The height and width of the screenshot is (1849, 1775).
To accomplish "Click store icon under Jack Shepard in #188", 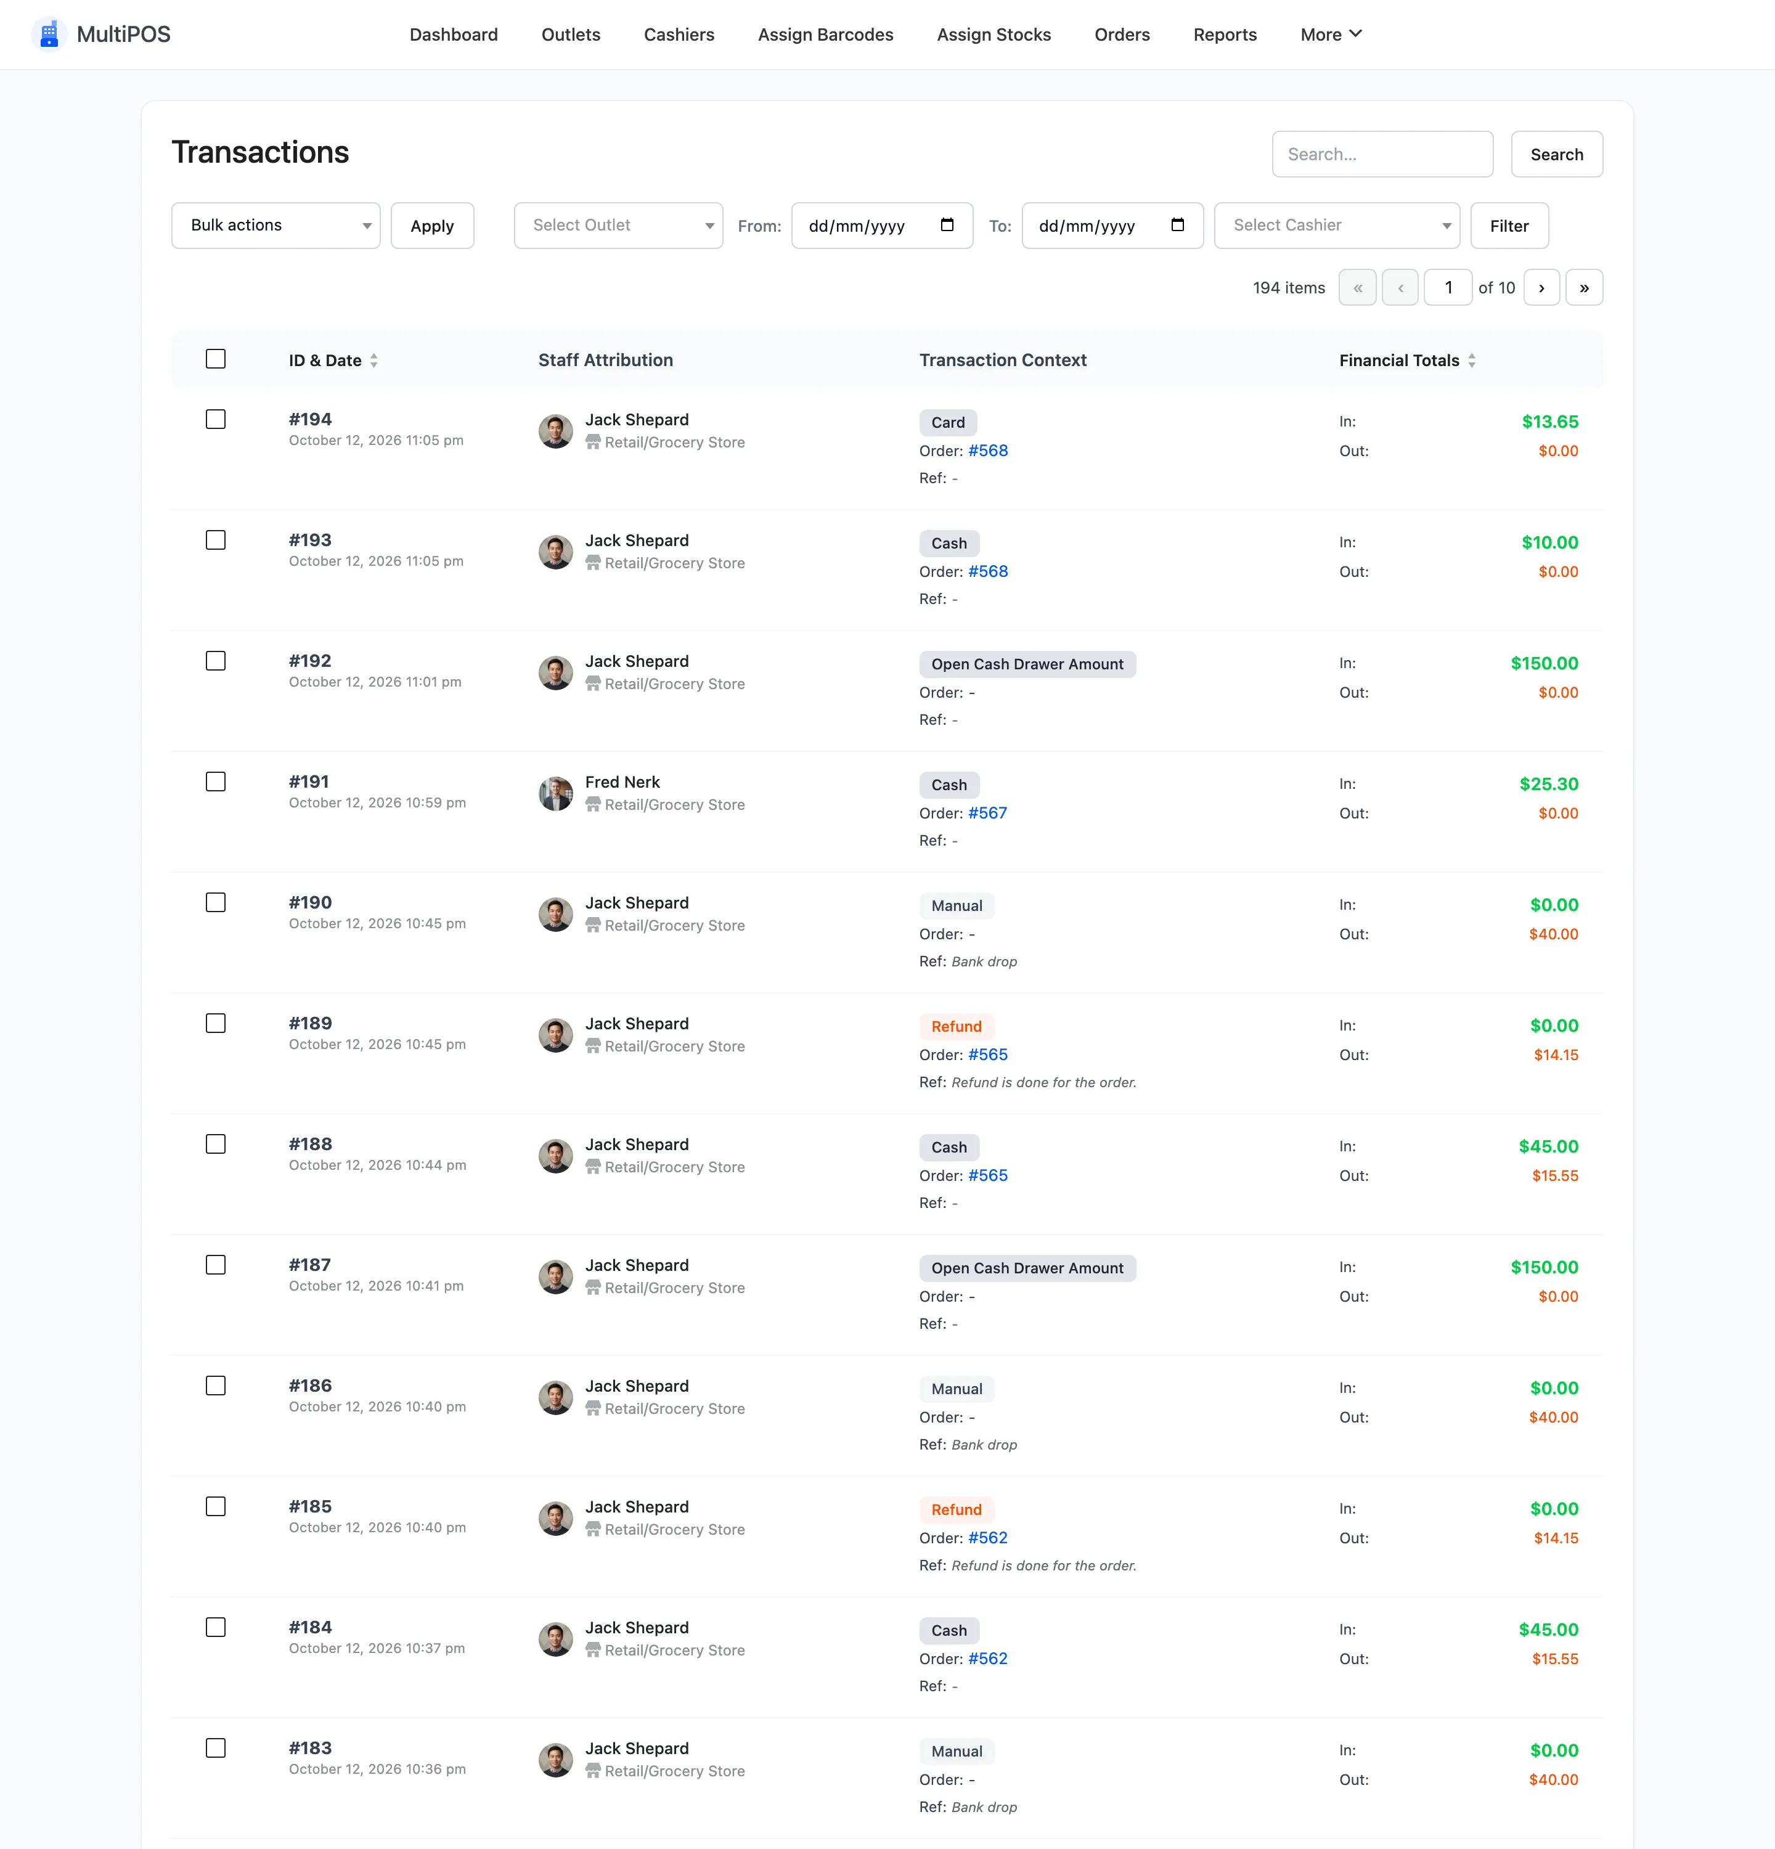I will [x=592, y=1167].
